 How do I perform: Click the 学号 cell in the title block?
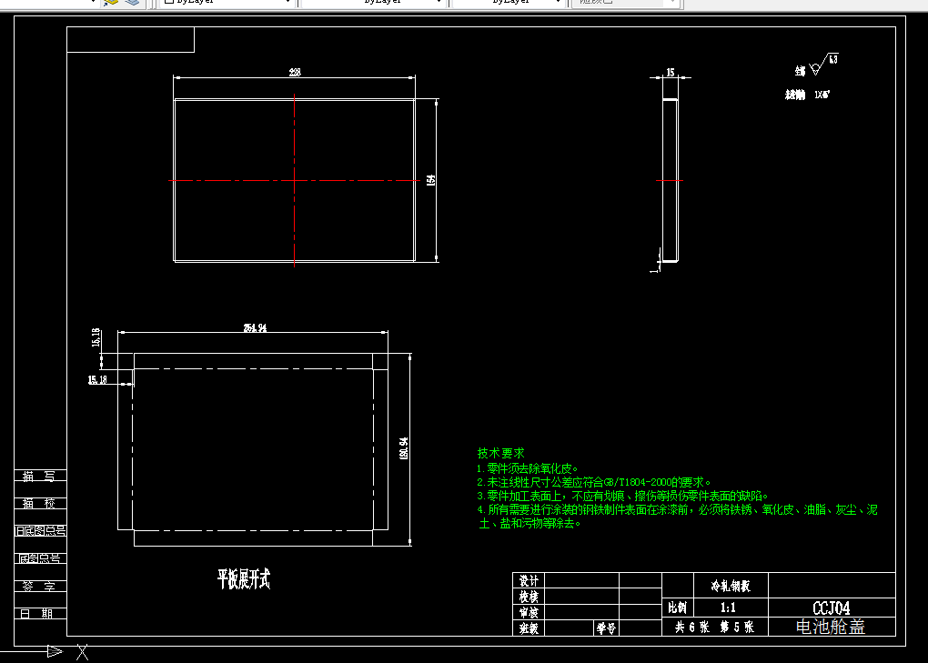(x=606, y=628)
